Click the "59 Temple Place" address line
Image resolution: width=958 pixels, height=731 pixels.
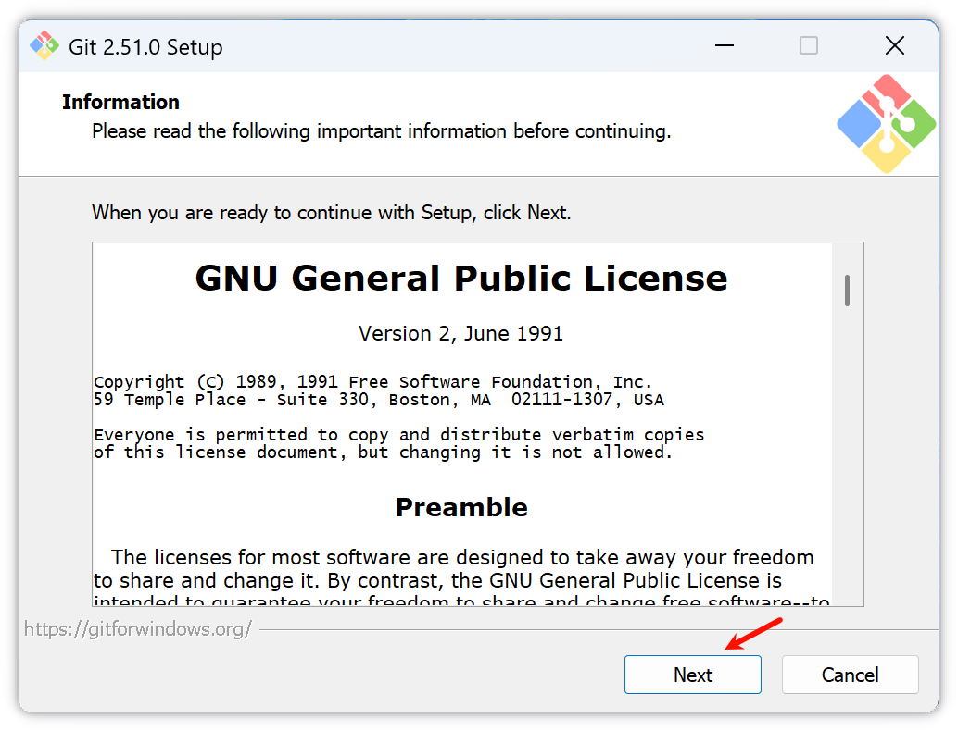pos(378,400)
